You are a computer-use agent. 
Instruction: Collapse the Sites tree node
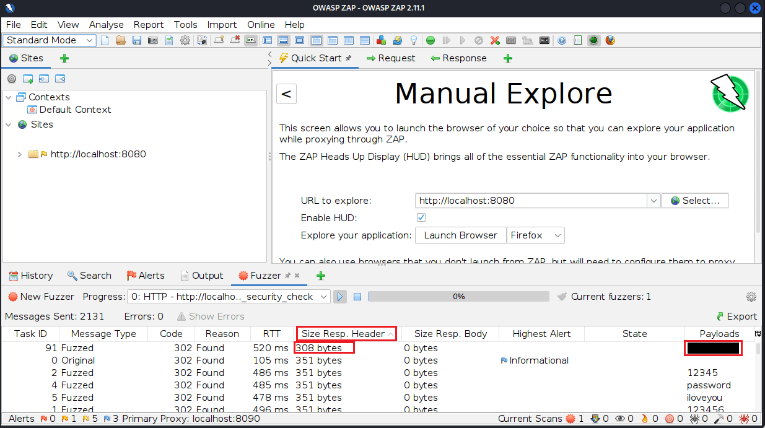pyautogui.click(x=9, y=124)
